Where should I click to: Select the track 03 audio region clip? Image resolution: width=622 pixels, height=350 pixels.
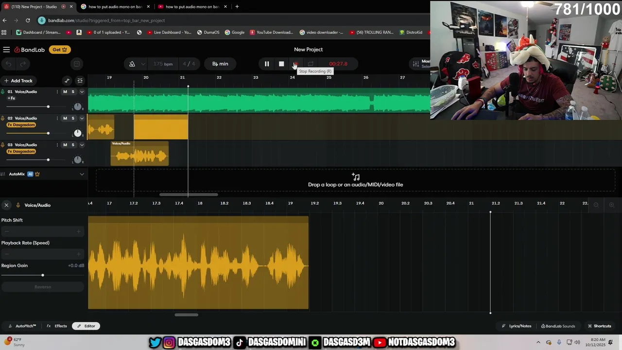click(x=139, y=154)
